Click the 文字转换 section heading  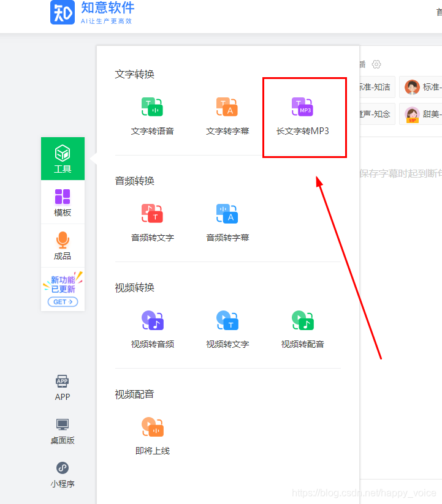point(134,74)
